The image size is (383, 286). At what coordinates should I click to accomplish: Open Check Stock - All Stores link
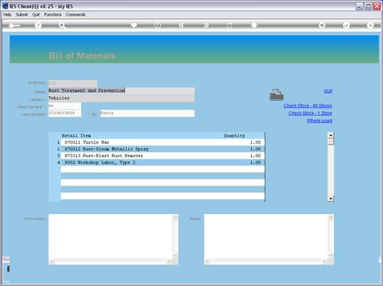(x=308, y=106)
